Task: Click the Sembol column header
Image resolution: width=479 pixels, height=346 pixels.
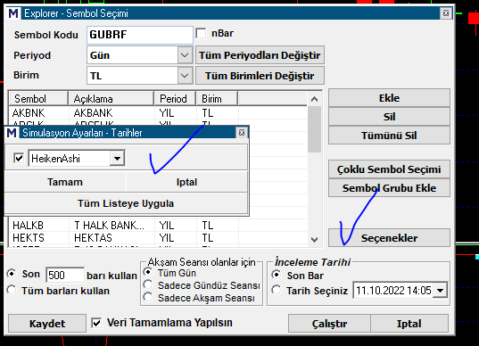Action: coord(37,99)
